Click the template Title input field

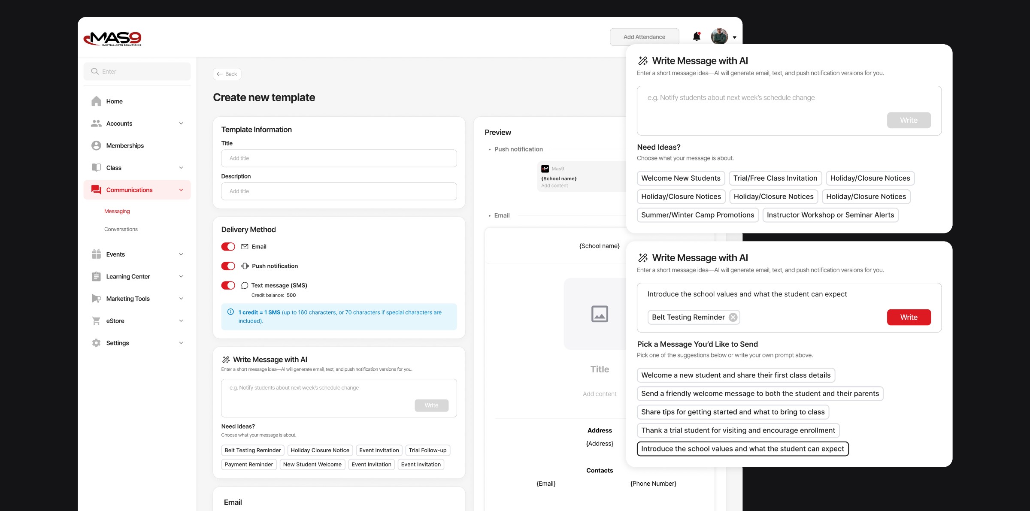click(x=339, y=158)
